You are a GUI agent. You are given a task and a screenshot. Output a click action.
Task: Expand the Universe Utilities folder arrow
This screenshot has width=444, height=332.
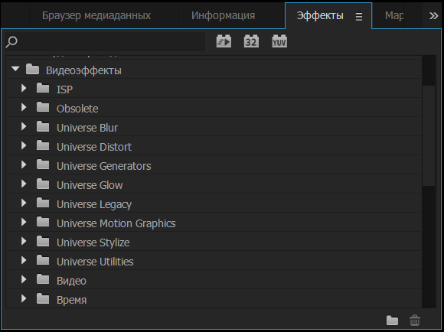tap(24, 260)
